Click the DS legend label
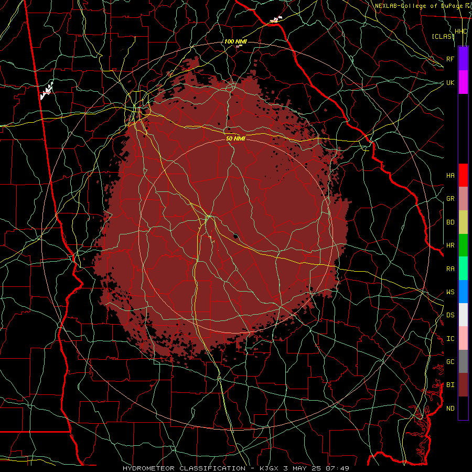 click(450, 315)
